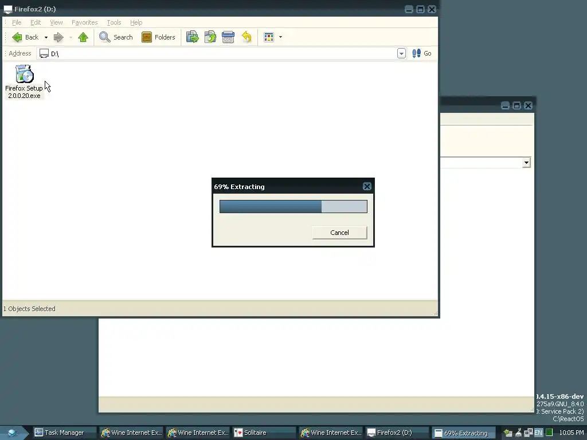Maximize the Firefox2 (D:) window
The width and height of the screenshot is (587, 440).
420,9
